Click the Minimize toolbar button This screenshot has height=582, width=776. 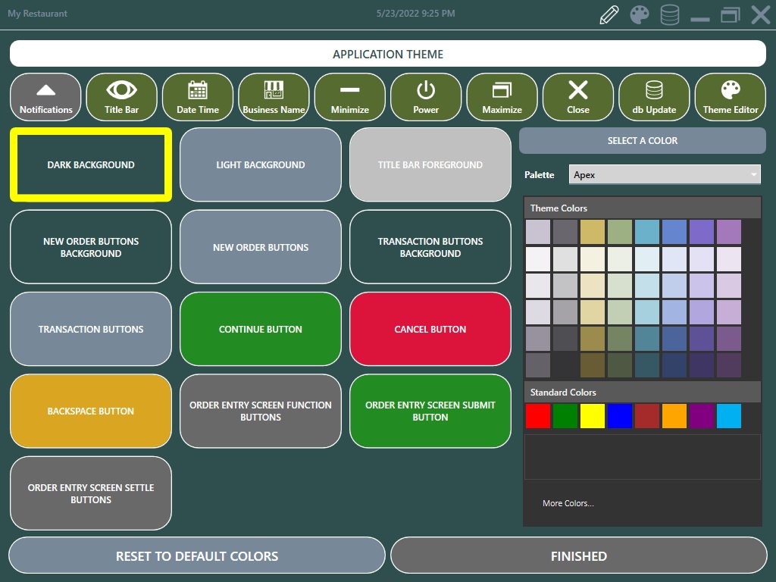pyautogui.click(x=350, y=98)
